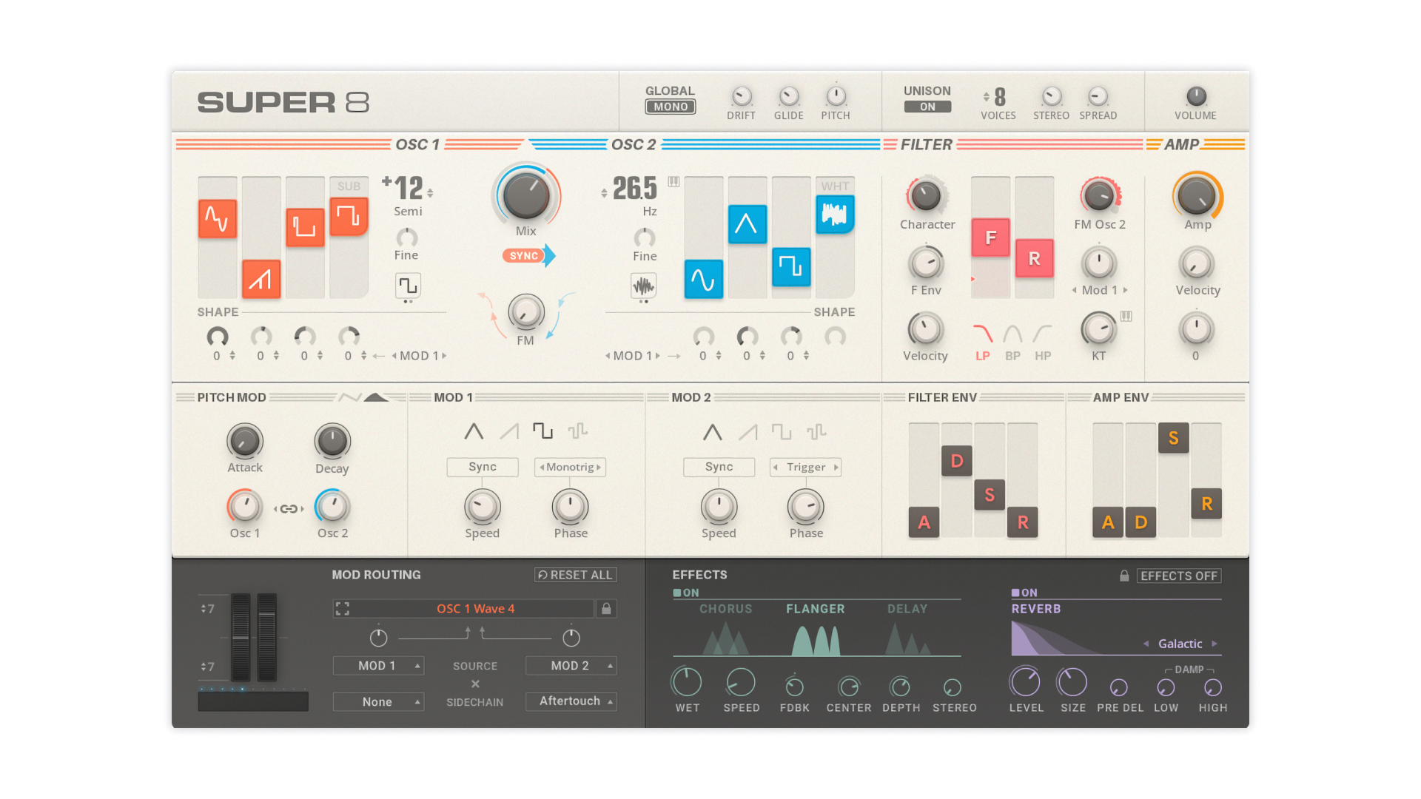The height and width of the screenshot is (799, 1421).
Task: Click the OSC 2 white noise tile
Action: pyautogui.click(x=835, y=215)
